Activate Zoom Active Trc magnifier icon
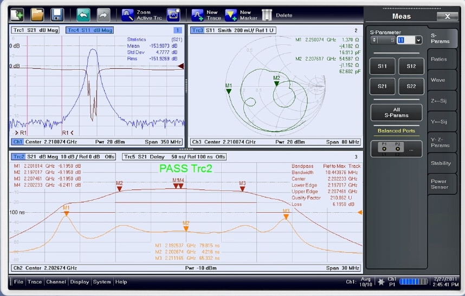 click(128, 15)
